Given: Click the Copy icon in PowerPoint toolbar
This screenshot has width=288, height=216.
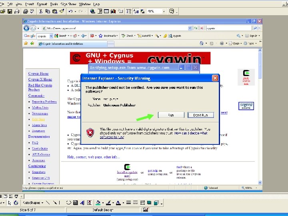Looking at the screenshot, I should coord(48,11).
